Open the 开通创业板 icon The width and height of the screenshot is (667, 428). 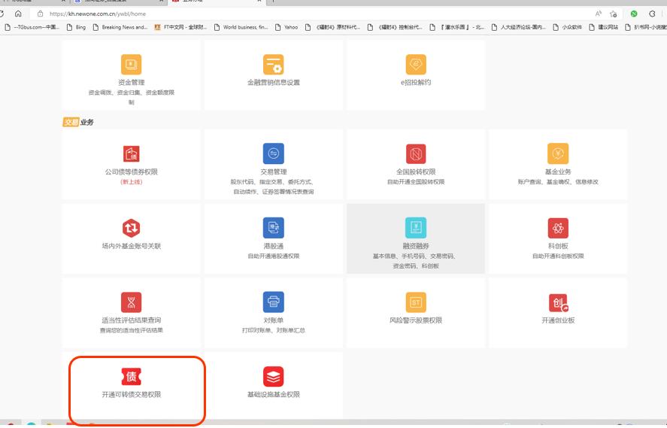(x=558, y=302)
